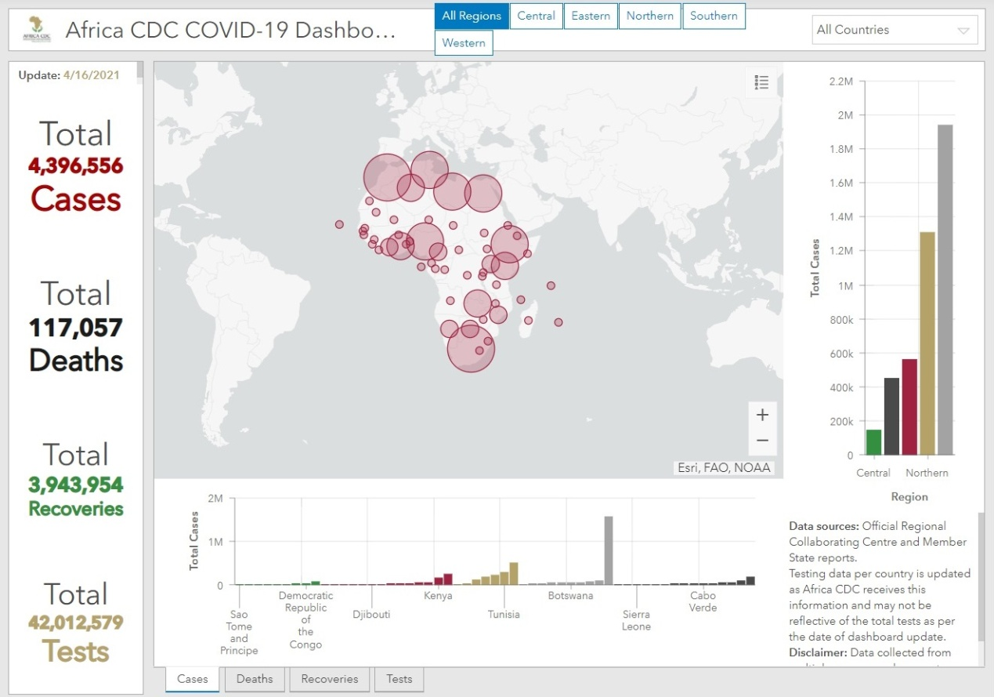994x697 pixels.
Task: Filter by Eastern region
Action: tap(591, 16)
